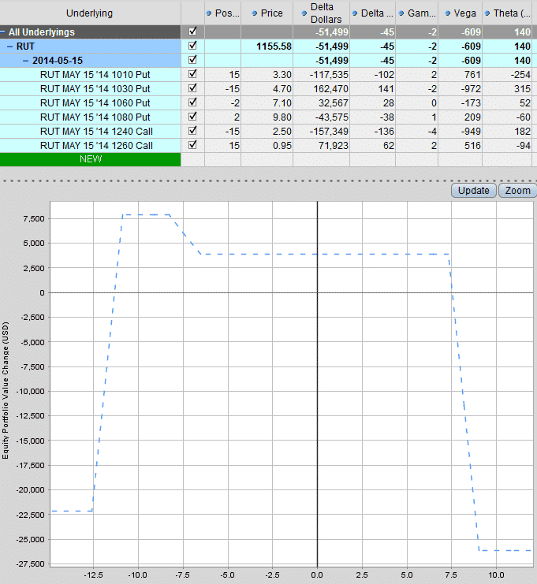Click the blue dot icon beside Delta header
This screenshot has width=537, height=584.
(x=355, y=13)
